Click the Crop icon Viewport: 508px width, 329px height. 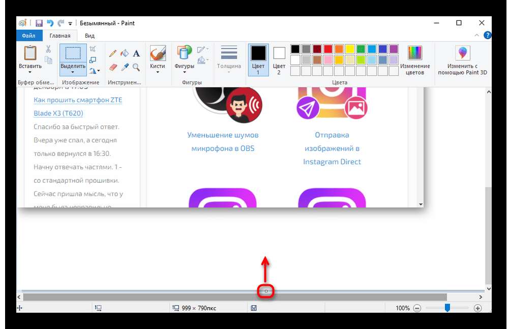[93, 49]
